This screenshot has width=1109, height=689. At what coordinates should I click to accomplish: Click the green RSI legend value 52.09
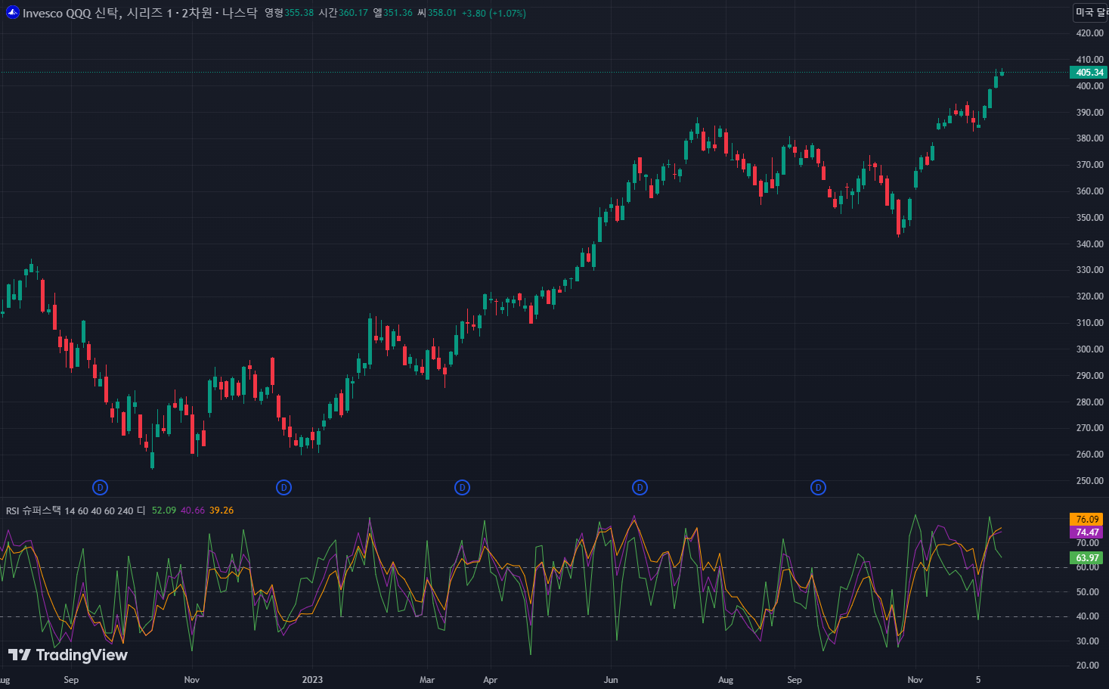click(164, 511)
